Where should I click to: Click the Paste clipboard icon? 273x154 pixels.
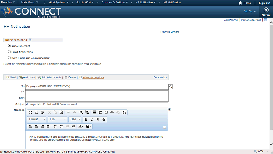pyautogui.click(x=61, y=112)
